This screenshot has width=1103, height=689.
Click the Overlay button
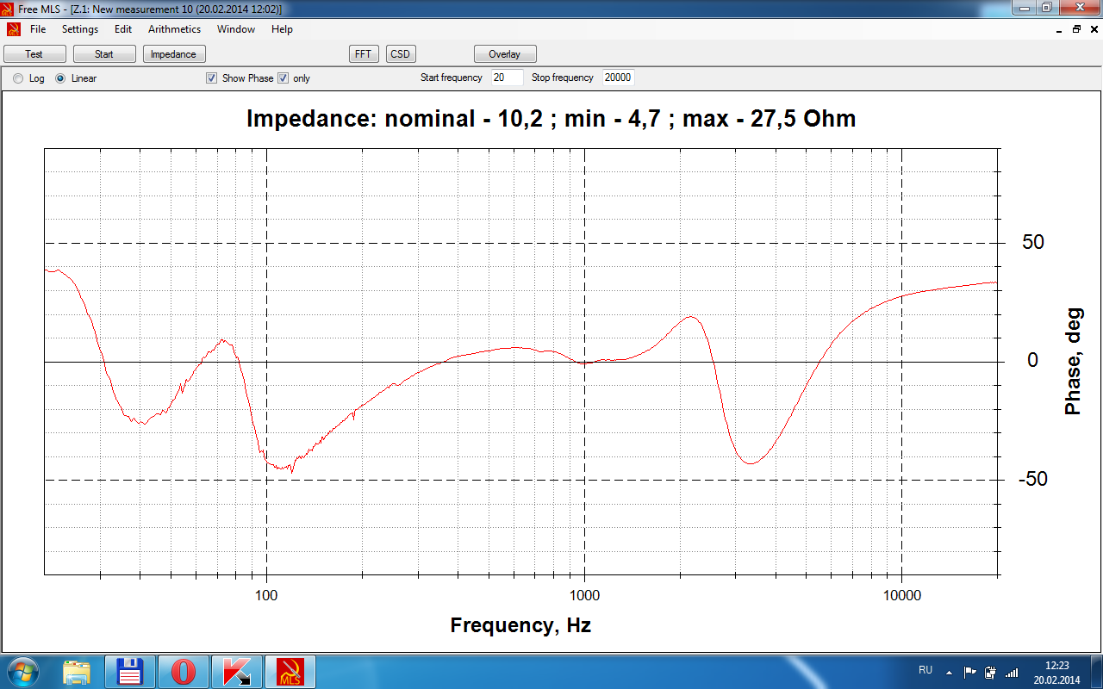[505, 54]
